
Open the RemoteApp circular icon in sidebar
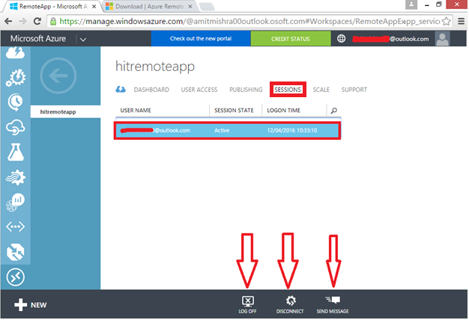pyautogui.click(x=16, y=277)
